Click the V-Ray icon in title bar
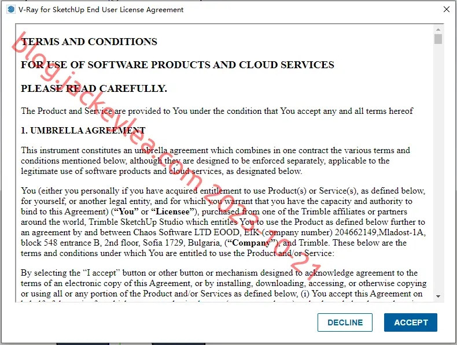Viewport: 457px width, 345px height. pyautogui.click(x=11, y=9)
